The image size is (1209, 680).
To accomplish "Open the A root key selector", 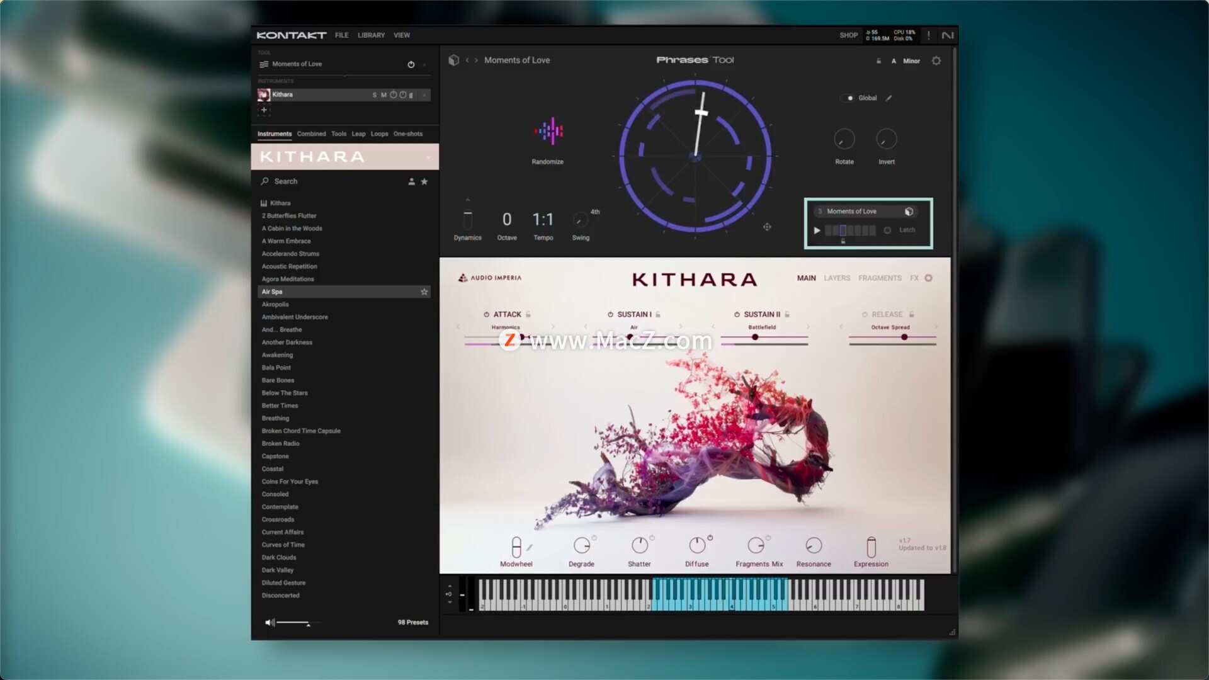I will point(894,61).
